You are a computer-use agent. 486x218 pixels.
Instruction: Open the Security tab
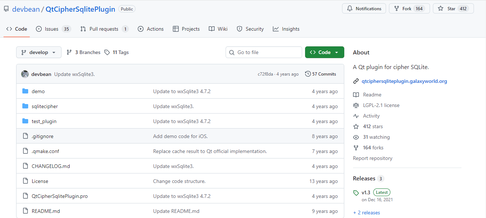pos(250,29)
